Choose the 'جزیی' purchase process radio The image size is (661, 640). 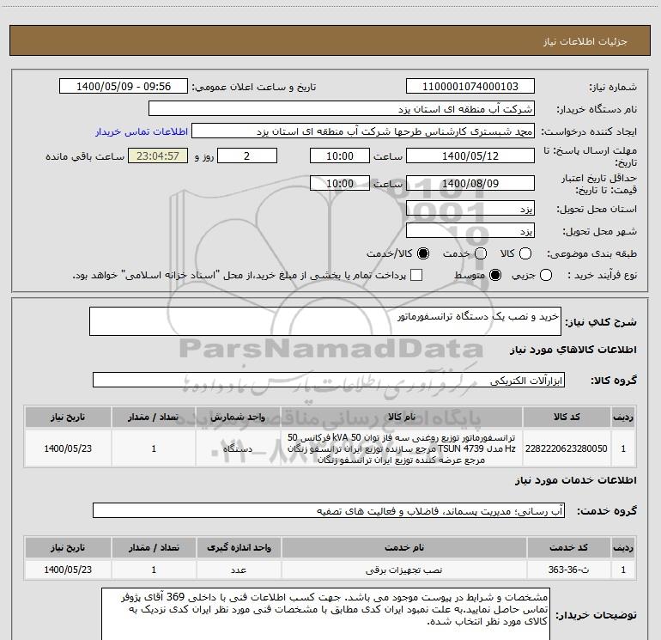pos(546,275)
